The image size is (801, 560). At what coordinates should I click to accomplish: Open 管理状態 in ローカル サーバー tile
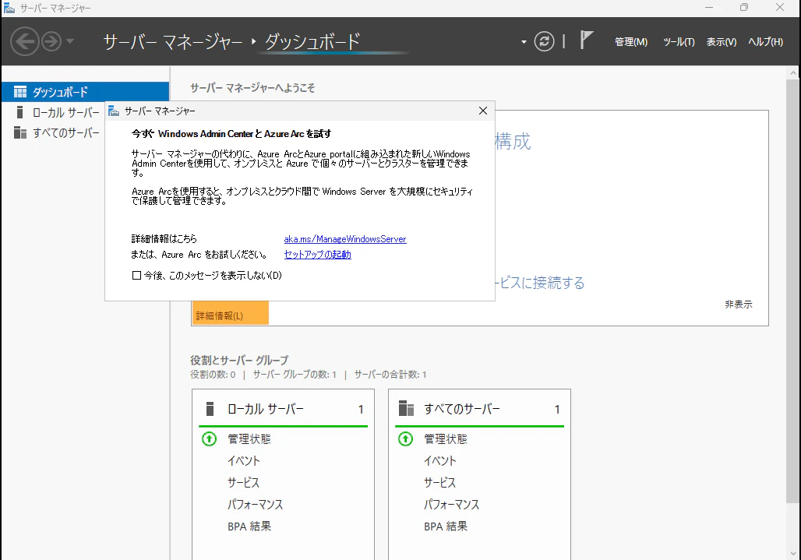point(249,439)
